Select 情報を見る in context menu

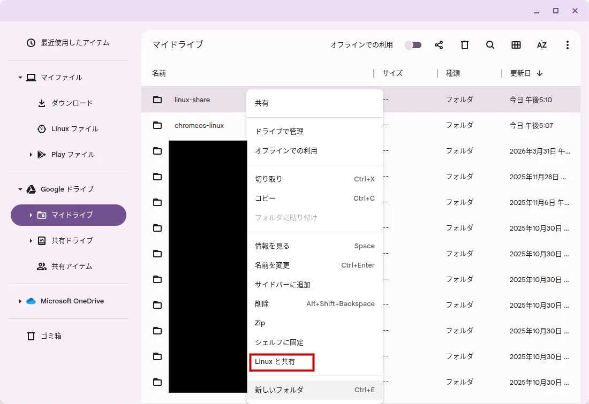click(315, 246)
